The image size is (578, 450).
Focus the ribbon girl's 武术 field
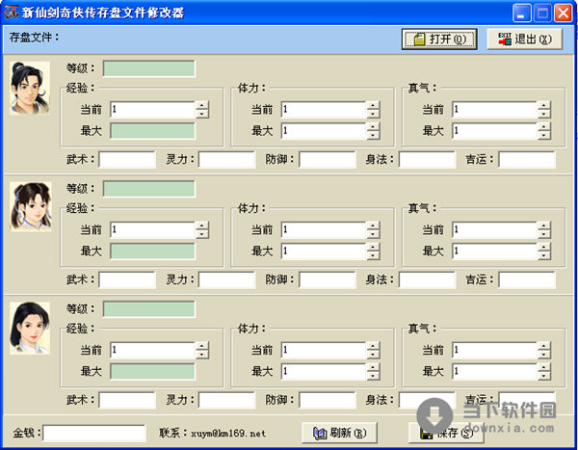point(127,279)
